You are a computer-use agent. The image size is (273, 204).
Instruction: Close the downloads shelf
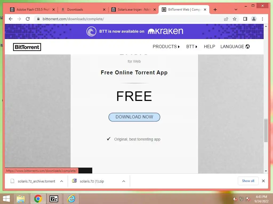click(263, 181)
